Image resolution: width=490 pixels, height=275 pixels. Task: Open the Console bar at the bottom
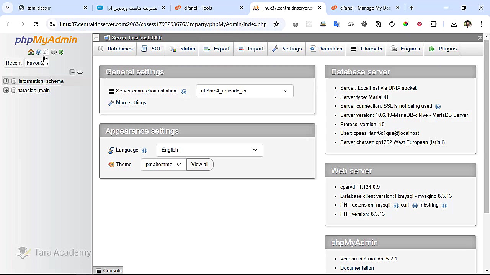point(109,270)
